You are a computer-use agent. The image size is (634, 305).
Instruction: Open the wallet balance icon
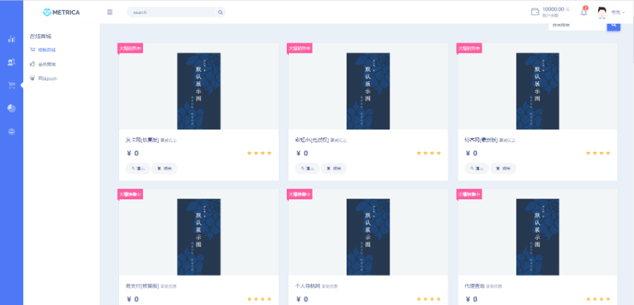pyautogui.click(x=535, y=12)
